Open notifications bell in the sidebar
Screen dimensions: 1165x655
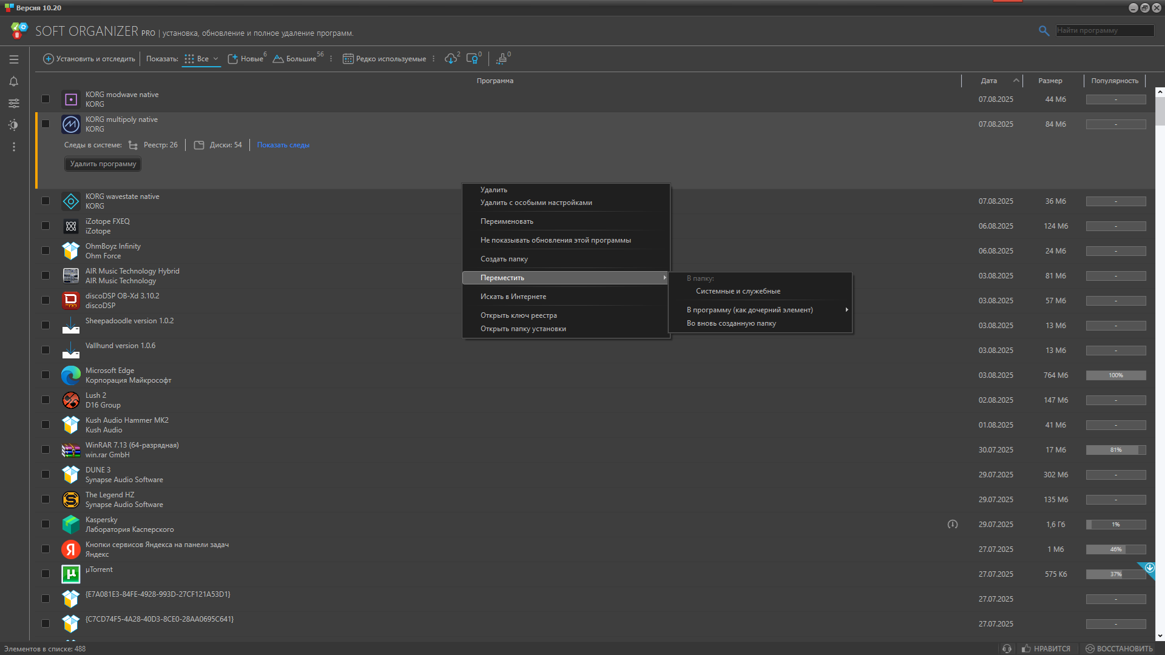pos(14,81)
